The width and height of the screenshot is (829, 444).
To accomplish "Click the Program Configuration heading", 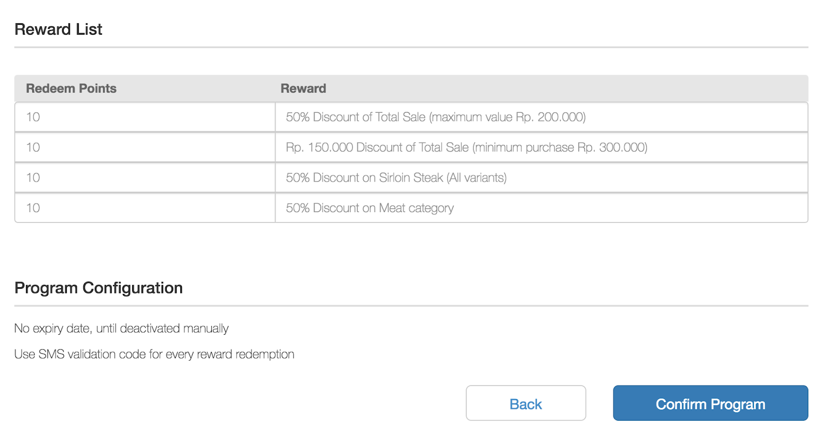I will point(98,288).
